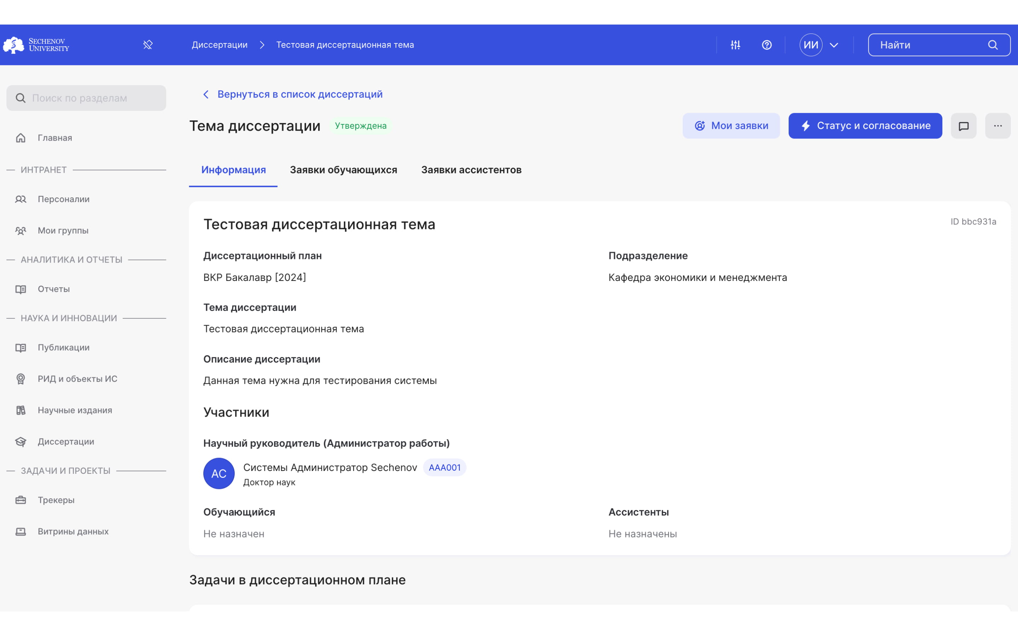Focus the Найти search field
Screen dimensions: 1018x636
point(939,45)
